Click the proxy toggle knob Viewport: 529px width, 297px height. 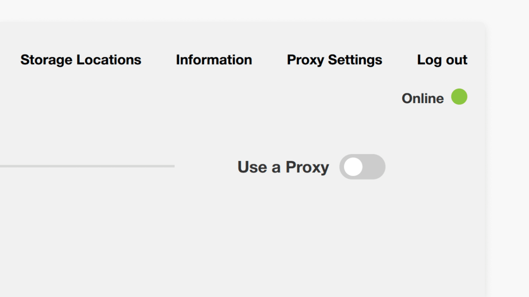353,167
